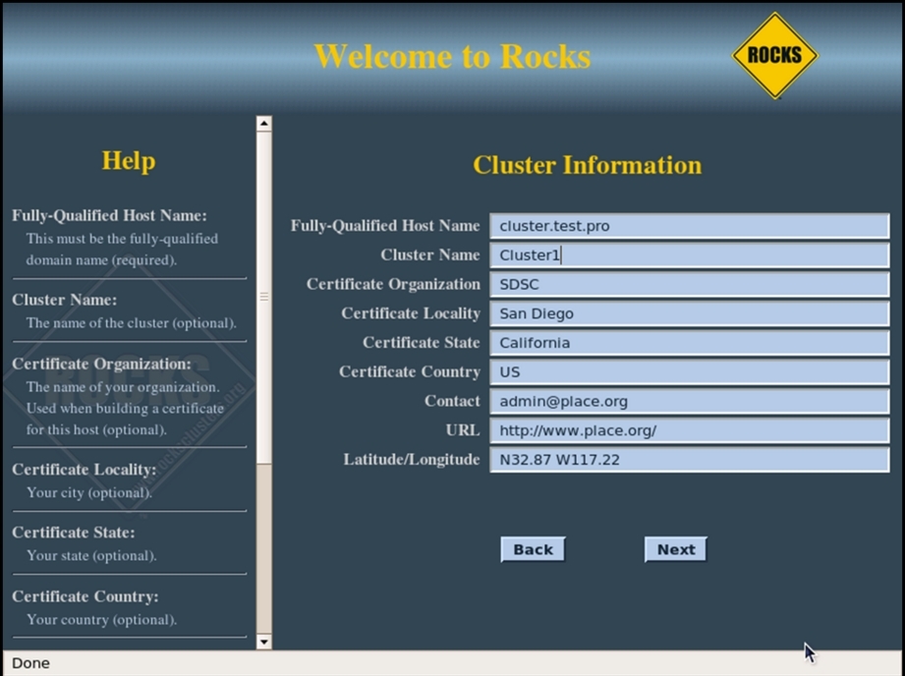Click the Latitude/Longitude field
This screenshot has height=676, width=905.
coord(689,460)
